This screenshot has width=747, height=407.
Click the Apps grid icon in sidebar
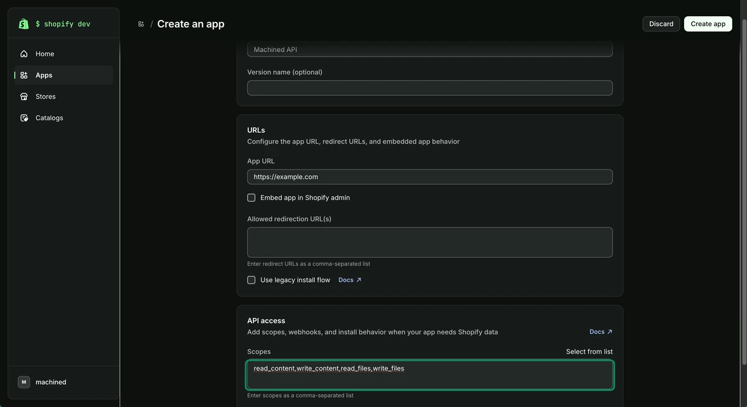click(24, 75)
